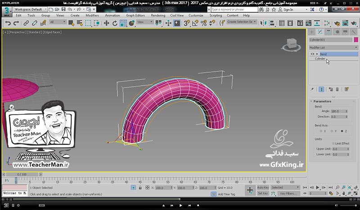Click the Add Time Tag label
The height and width of the screenshot is (210, 360).
click(x=226, y=194)
